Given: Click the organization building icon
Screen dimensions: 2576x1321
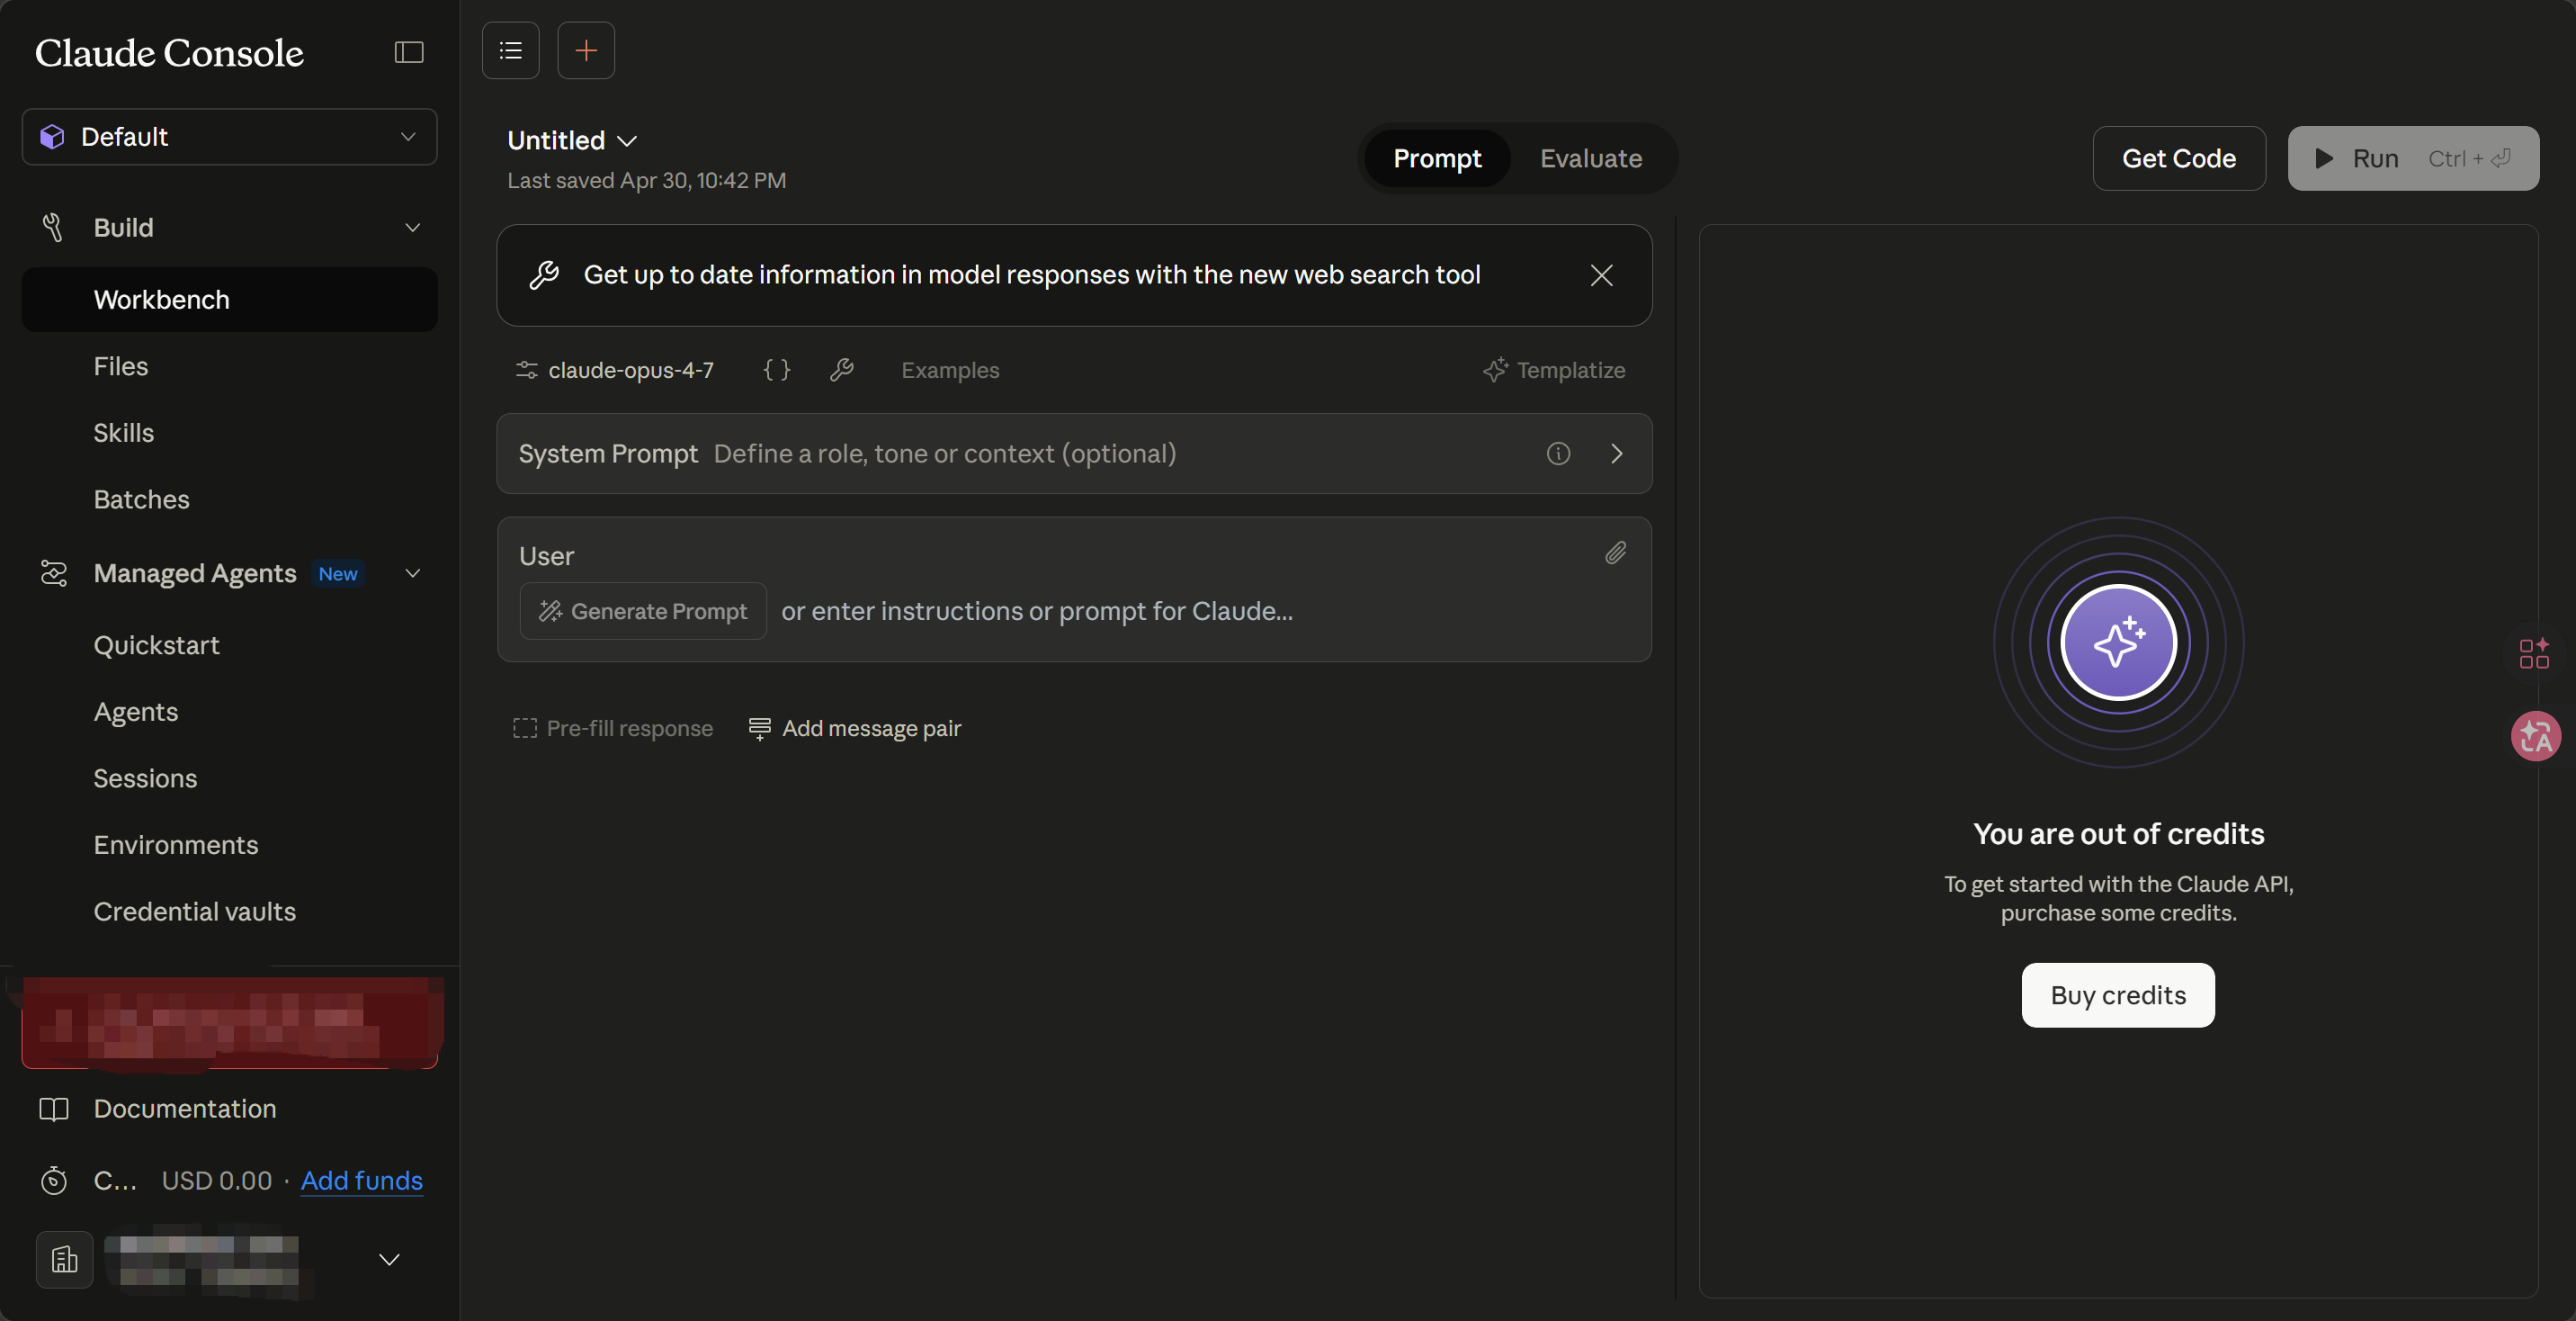Looking at the screenshot, I should pyautogui.click(x=65, y=1259).
